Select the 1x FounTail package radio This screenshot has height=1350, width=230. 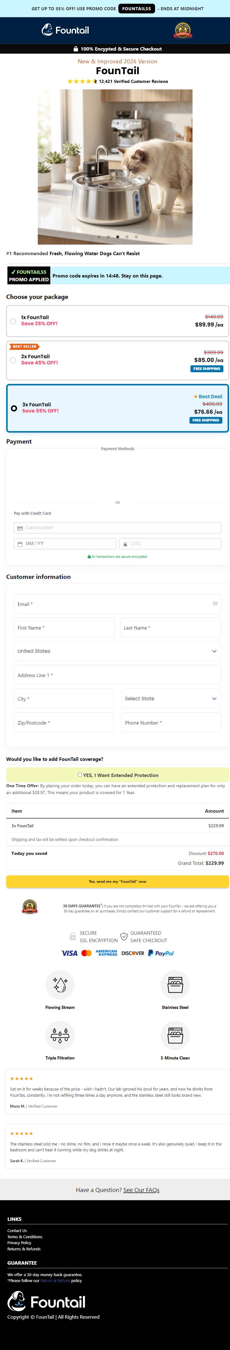[x=13, y=321]
